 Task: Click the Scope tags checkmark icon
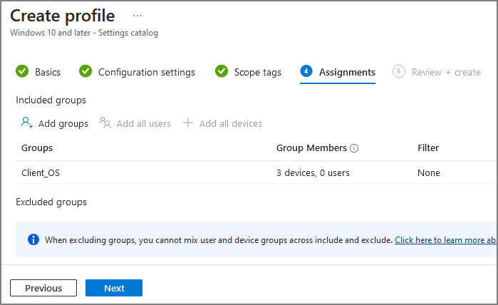point(222,71)
